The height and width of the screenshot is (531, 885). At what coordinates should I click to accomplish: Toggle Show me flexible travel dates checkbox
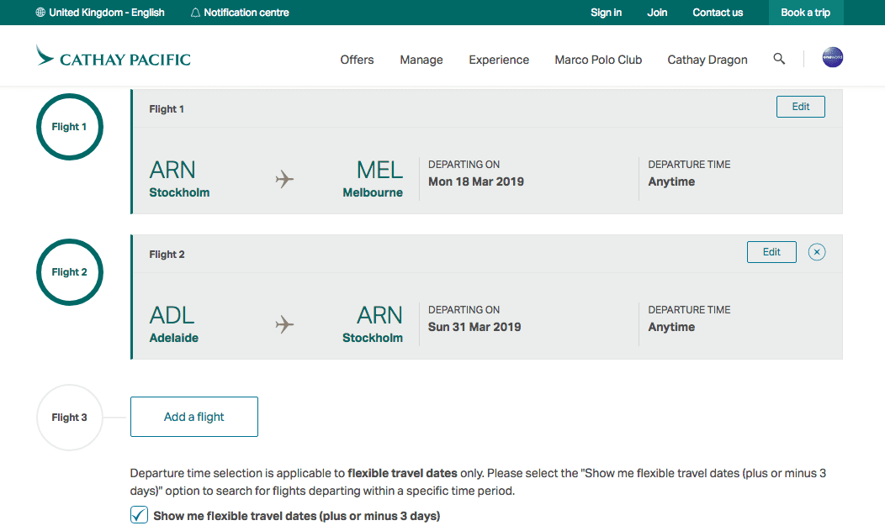(x=139, y=515)
